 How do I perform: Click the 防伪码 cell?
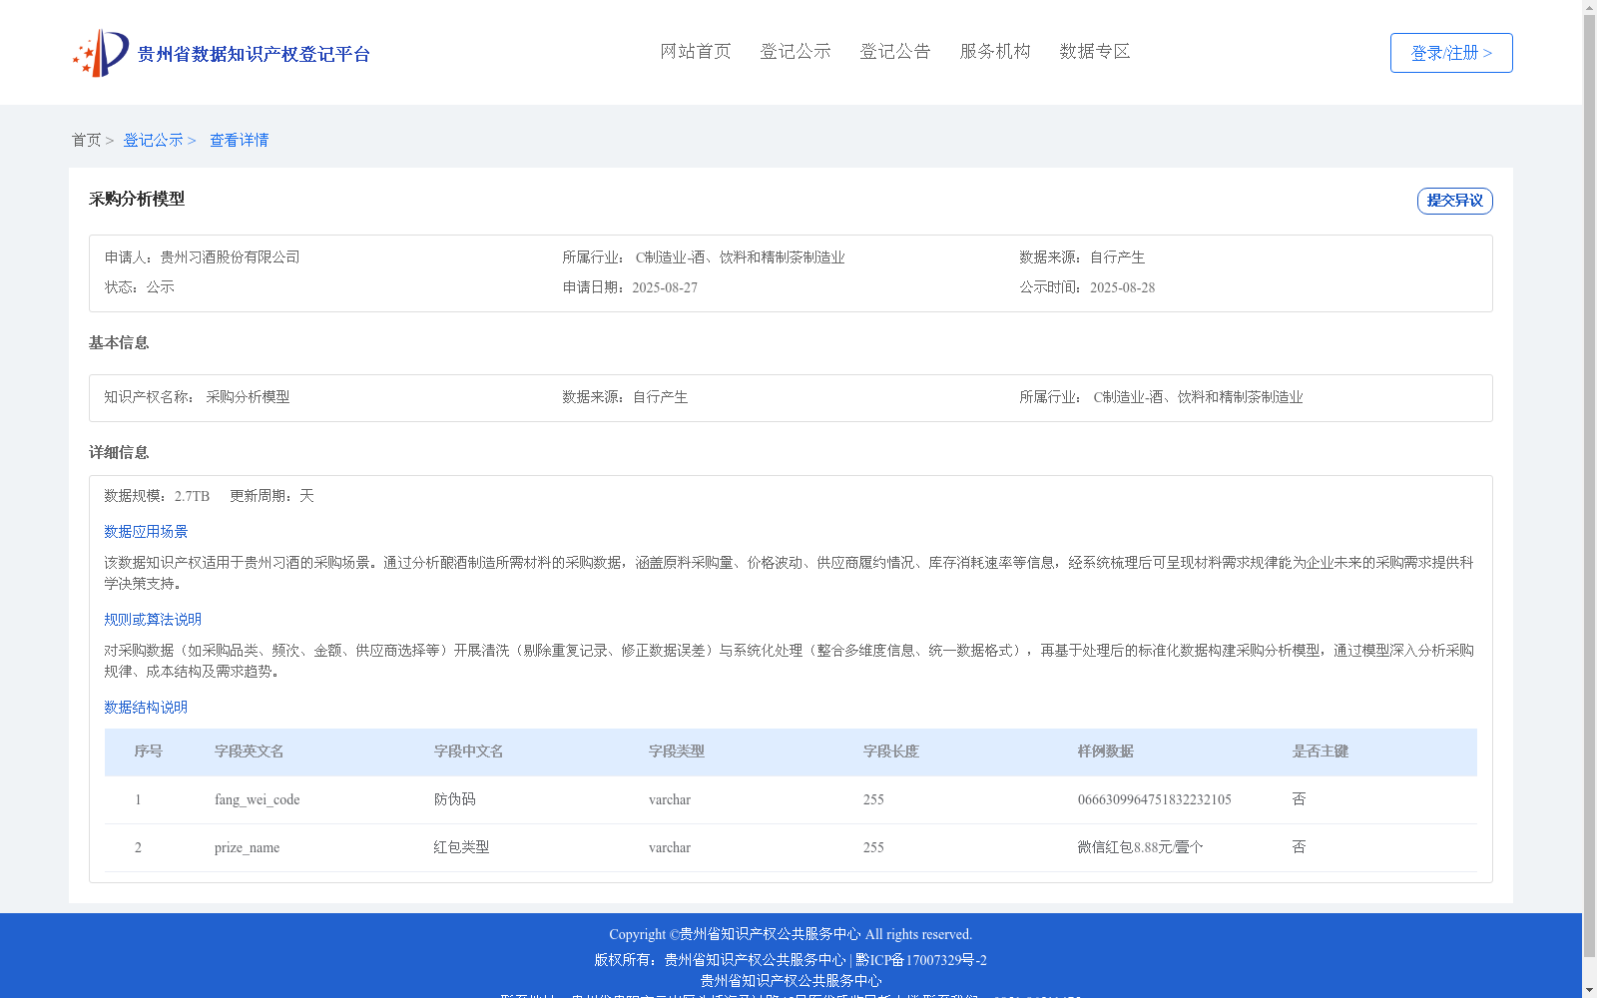point(455,799)
